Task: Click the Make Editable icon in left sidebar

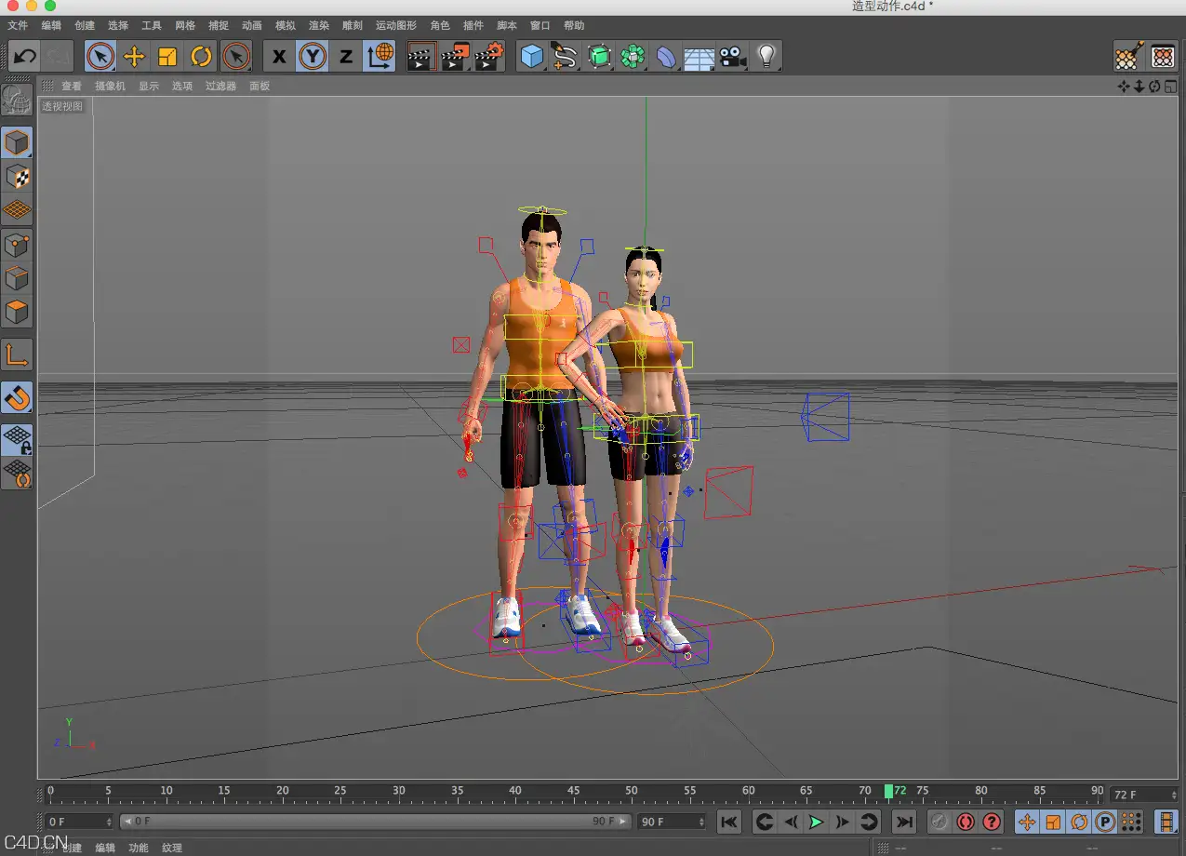Action: 16,100
